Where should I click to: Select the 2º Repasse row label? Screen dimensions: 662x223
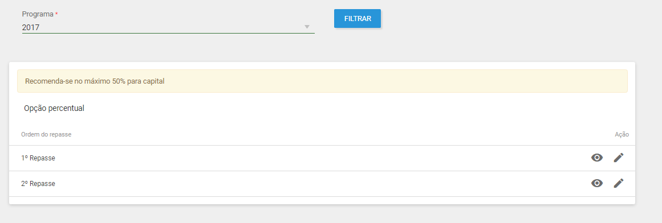[38, 184]
